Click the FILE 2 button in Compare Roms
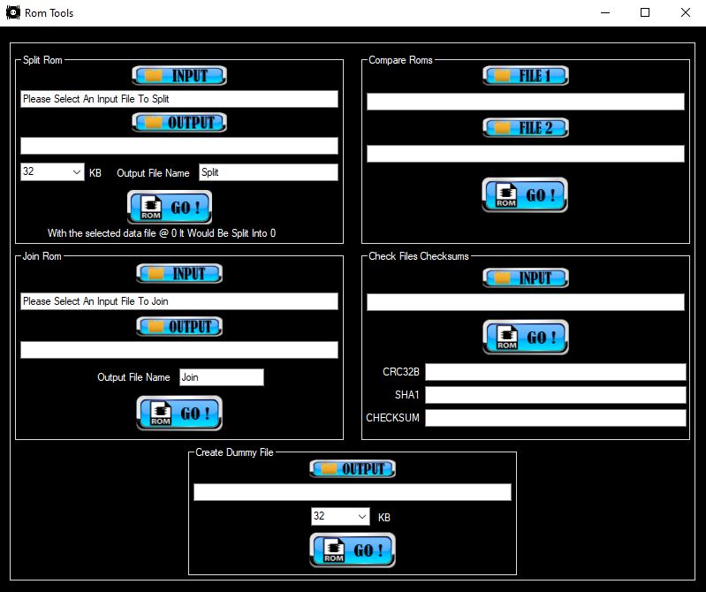 [526, 128]
